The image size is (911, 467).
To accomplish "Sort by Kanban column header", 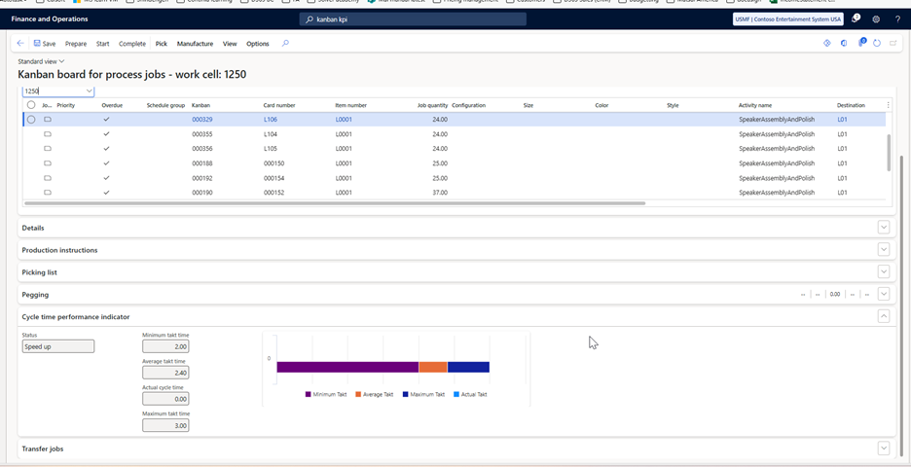I will coord(201,105).
